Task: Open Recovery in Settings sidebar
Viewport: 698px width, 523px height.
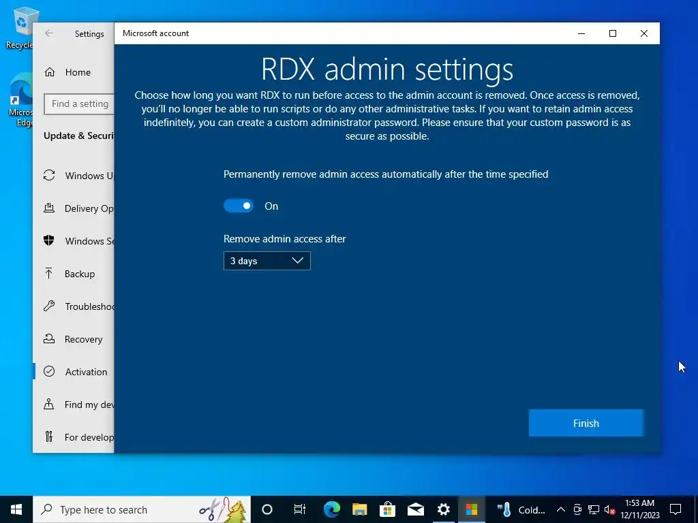Action: coord(74,339)
